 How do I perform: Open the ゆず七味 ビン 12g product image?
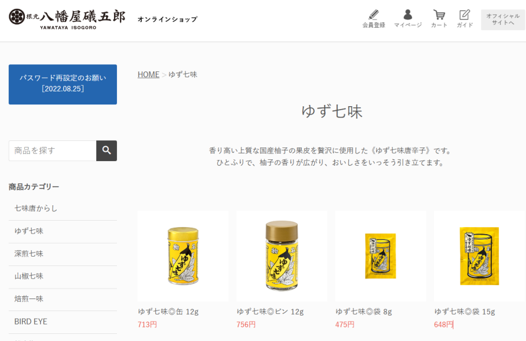tap(282, 256)
